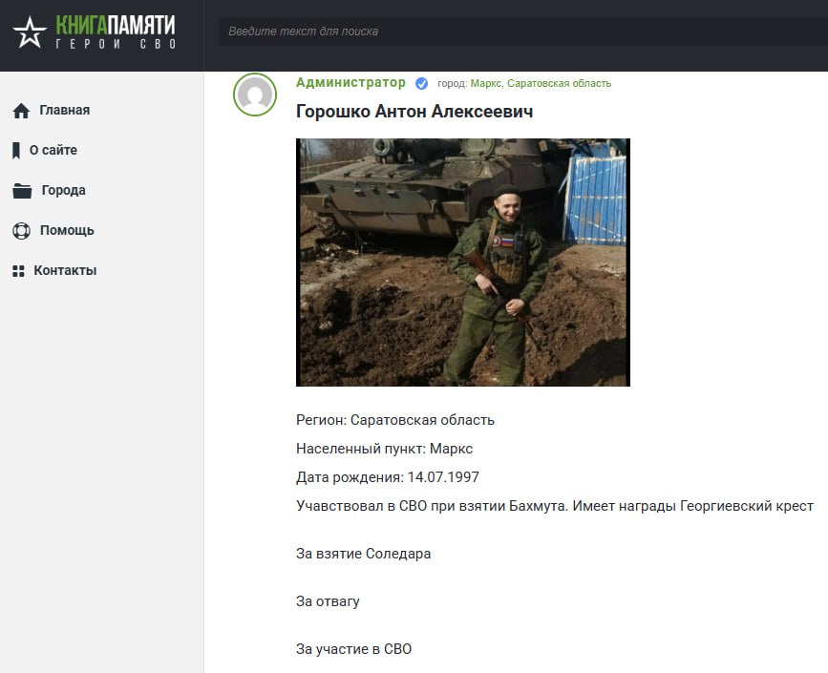
Task: Click the Книга Памяти site title text
Action: pos(116,26)
